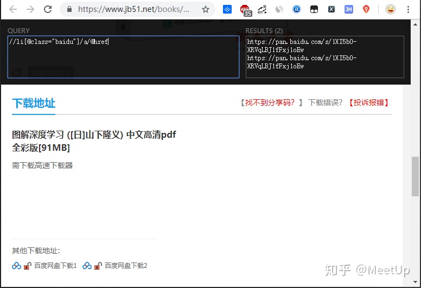Click the Baidu cloud icon beside 百度网盘下载1

(16, 266)
